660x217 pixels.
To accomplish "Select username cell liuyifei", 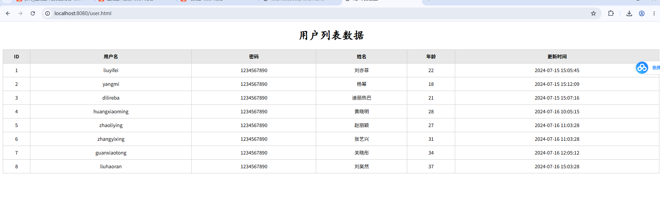I will pos(111,70).
